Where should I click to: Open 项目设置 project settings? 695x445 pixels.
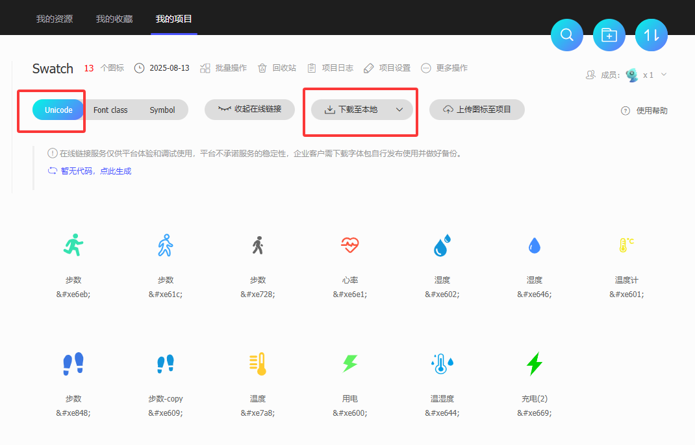pos(387,68)
